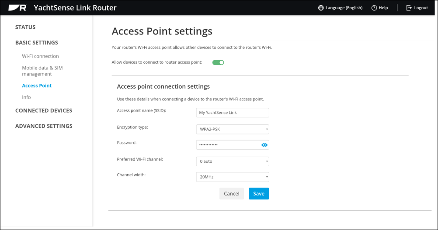
Task: Disable router access point toggle
Action: point(218,62)
